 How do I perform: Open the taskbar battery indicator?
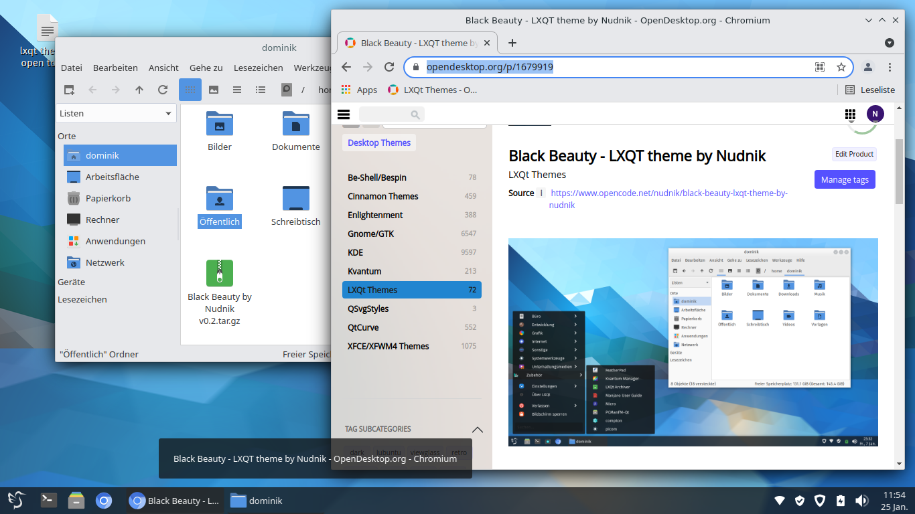[x=841, y=500]
